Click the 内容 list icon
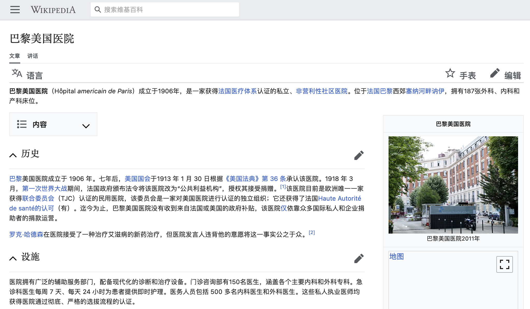The width and height of the screenshot is (530, 309). (x=22, y=124)
